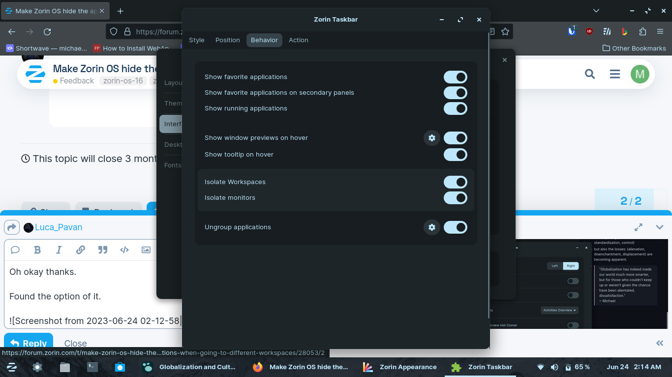672x377 pixels.
Task: Collapse the composer with chevron down
Action: 660,227
